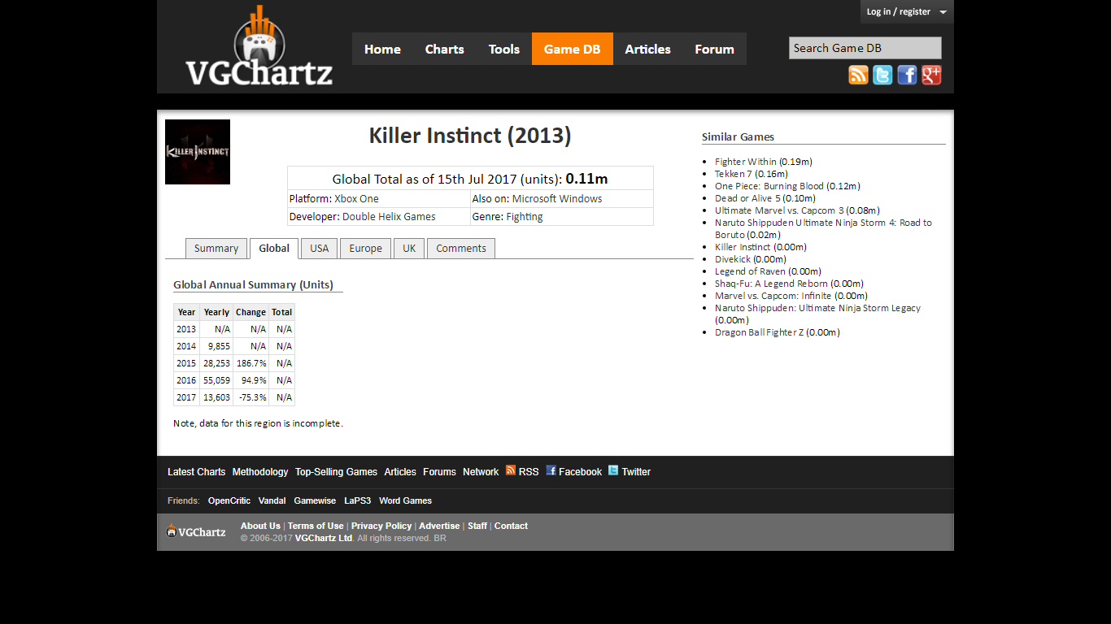Open Dead or Alive 5 link
Image resolution: width=1111 pixels, height=624 pixels.
pyautogui.click(x=747, y=198)
